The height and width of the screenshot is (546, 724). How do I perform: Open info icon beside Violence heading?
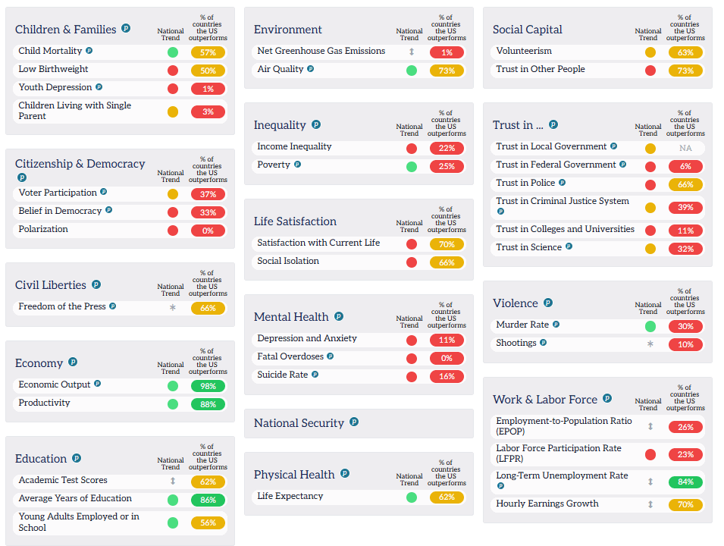547,303
